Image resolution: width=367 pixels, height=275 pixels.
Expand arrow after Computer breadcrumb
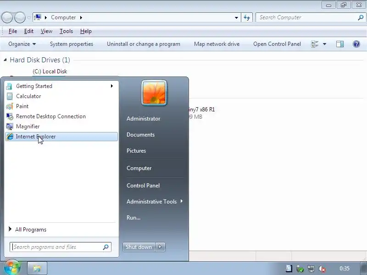[x=81, y=17]
